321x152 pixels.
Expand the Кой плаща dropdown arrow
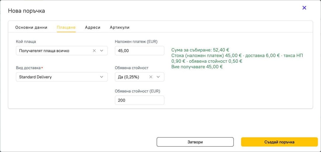101,51
